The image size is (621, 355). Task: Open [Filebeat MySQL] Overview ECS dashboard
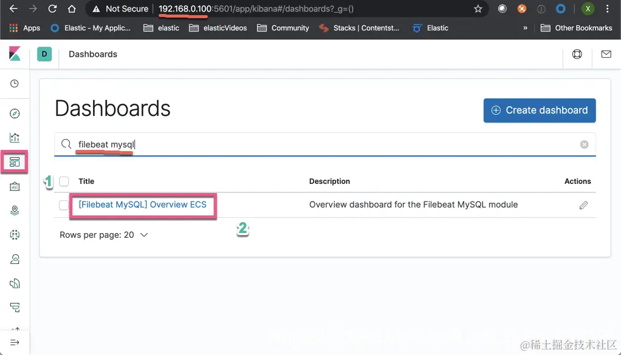[143, 205]
